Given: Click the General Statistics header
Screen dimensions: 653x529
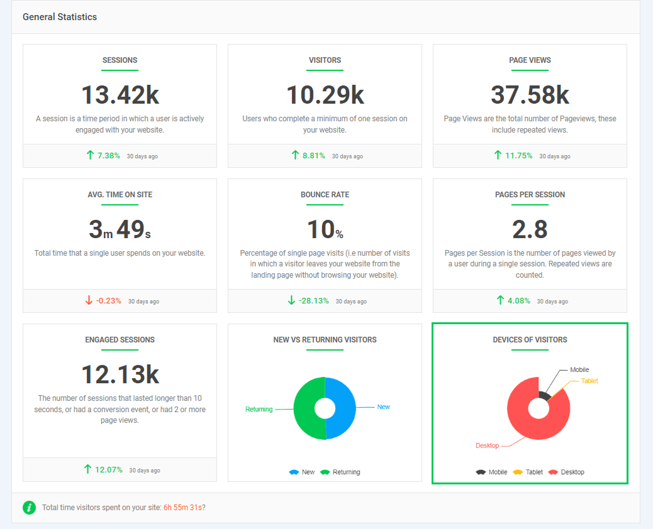Looking at the screenshot, I should [60, 17].
